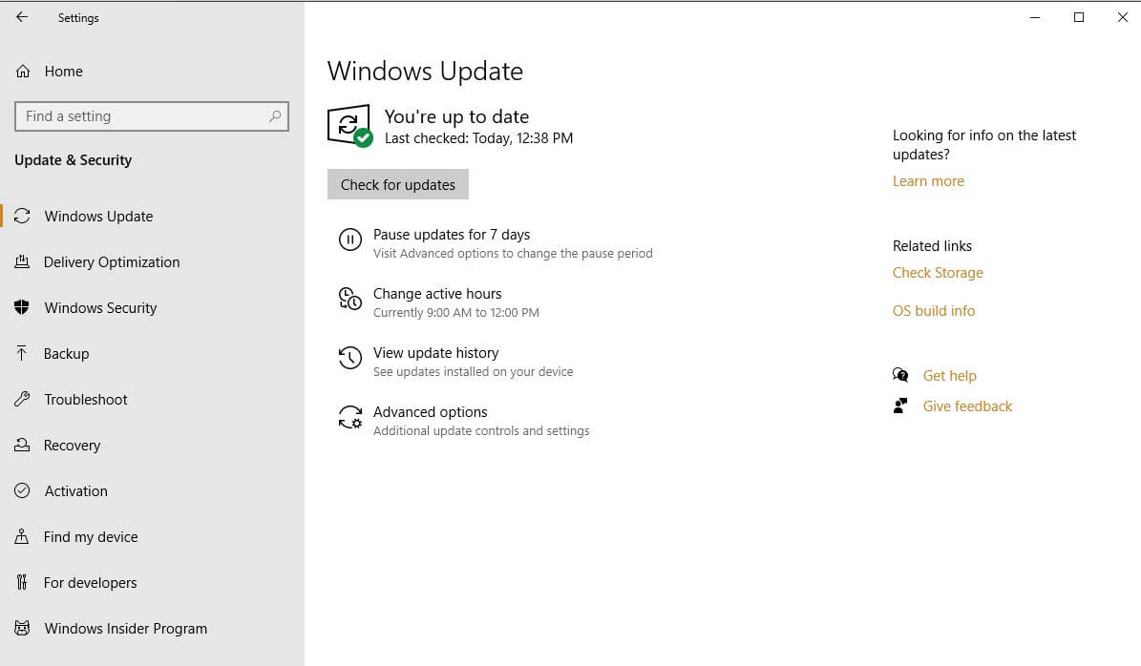Select Pause updates for 7 days

click(452, 234)
